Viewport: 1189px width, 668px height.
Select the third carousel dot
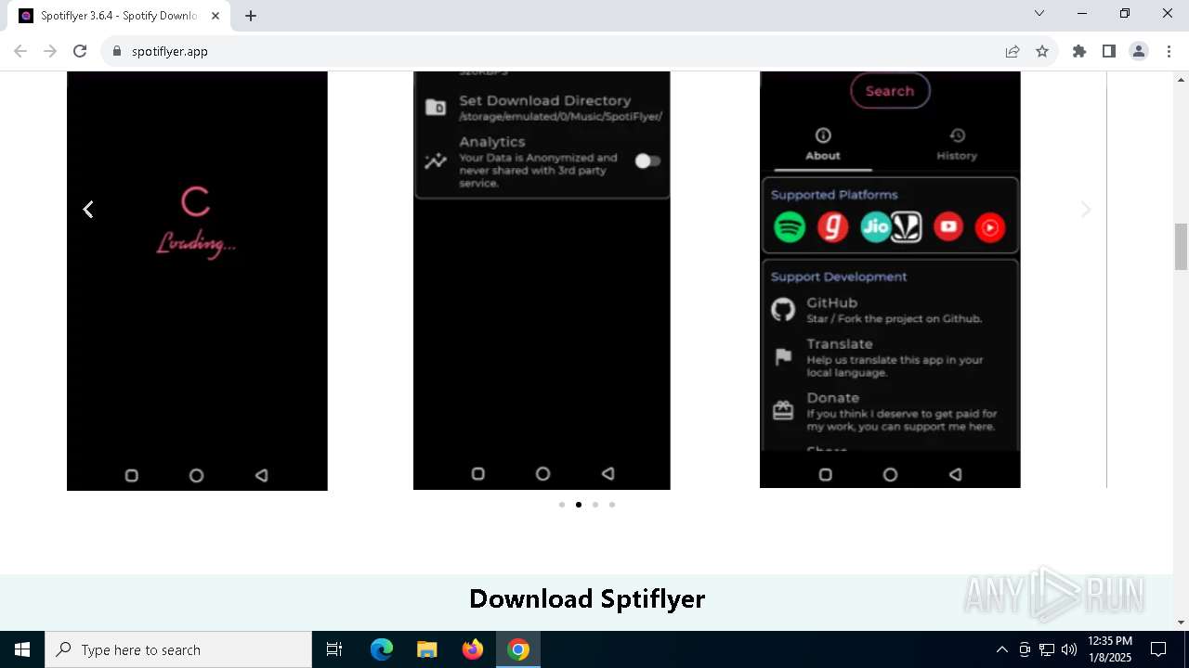point(595,505)
